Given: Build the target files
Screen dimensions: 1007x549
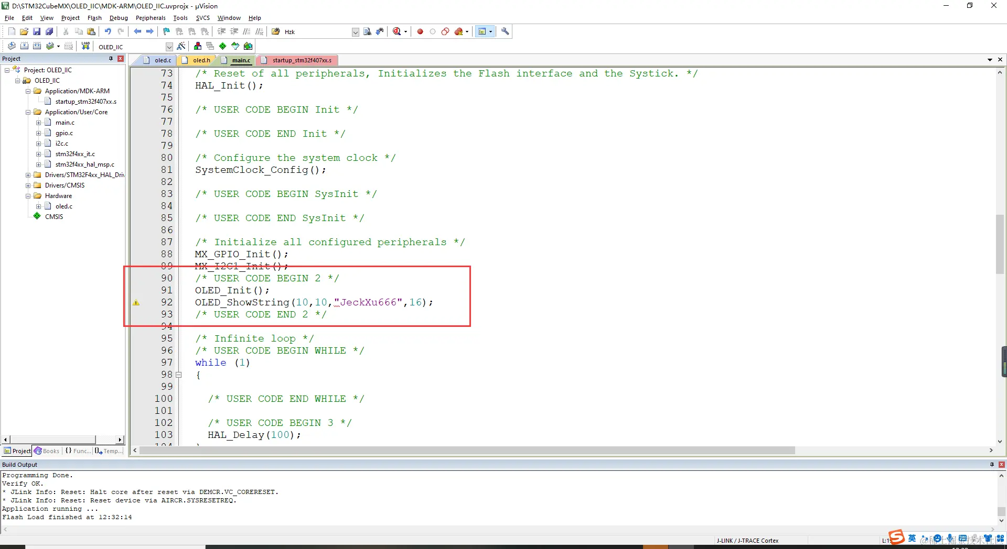Looking at the screenshot, I should click(x=24, y=46).
